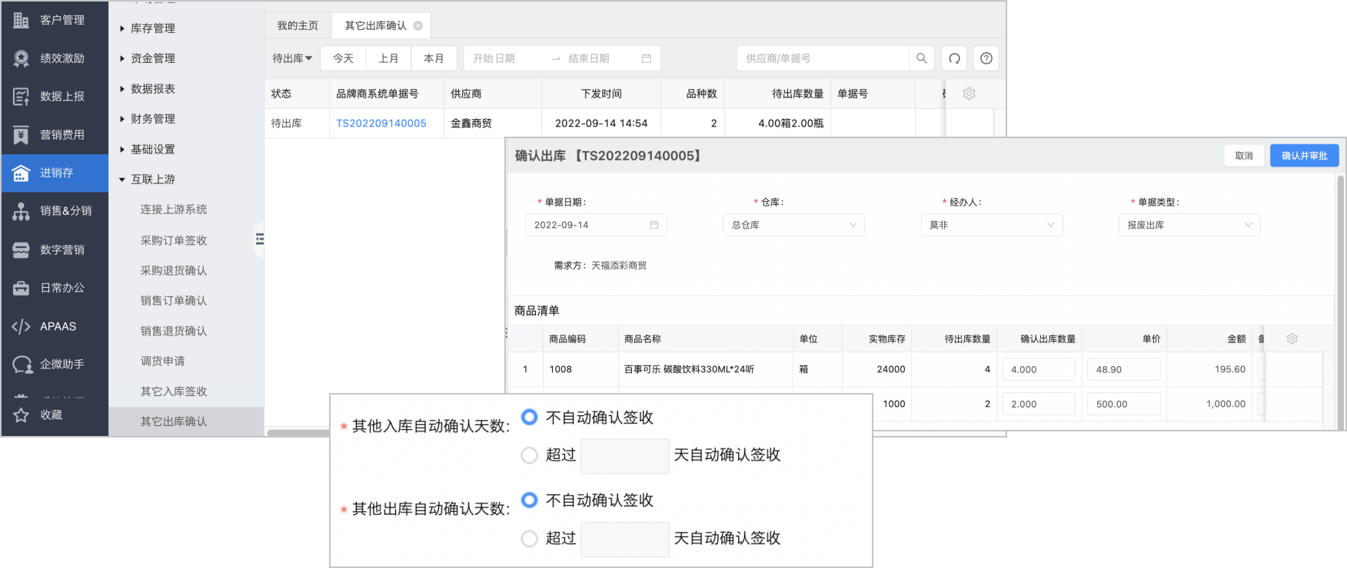Open 日常办公 sidebar icon
The width and height of the screenshot is (1347, 568).
(22, 288)
